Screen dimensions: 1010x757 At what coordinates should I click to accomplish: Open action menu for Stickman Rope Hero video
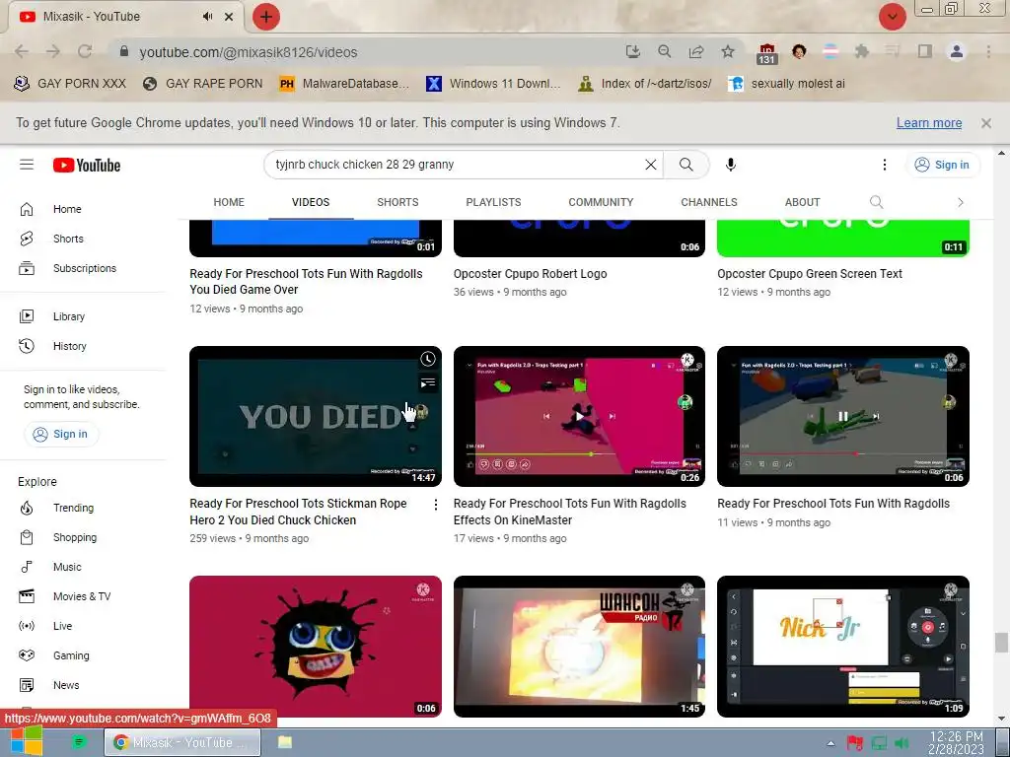click(435, 506)
